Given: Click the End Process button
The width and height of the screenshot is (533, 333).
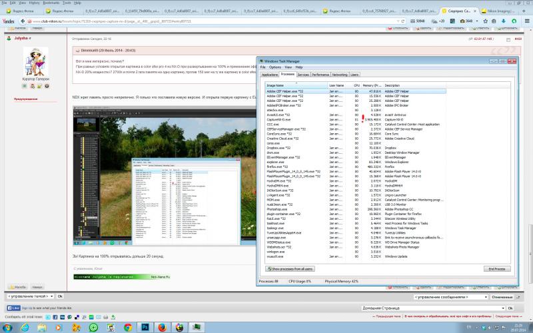Looking at the screenshot, I should [x=497, y=269].
